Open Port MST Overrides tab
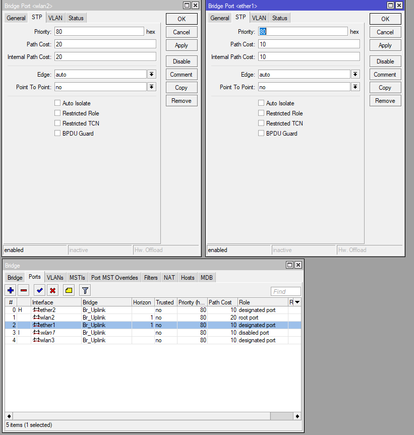Screen dimensions: 414x435 pyautogui.click(x=114, y=278)
